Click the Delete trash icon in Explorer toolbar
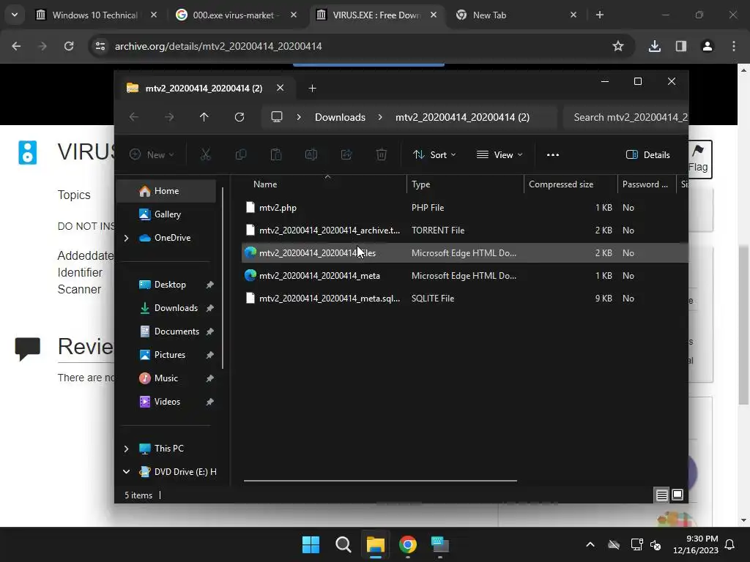Viewport: 750px width, 562px height. (381, 154)
